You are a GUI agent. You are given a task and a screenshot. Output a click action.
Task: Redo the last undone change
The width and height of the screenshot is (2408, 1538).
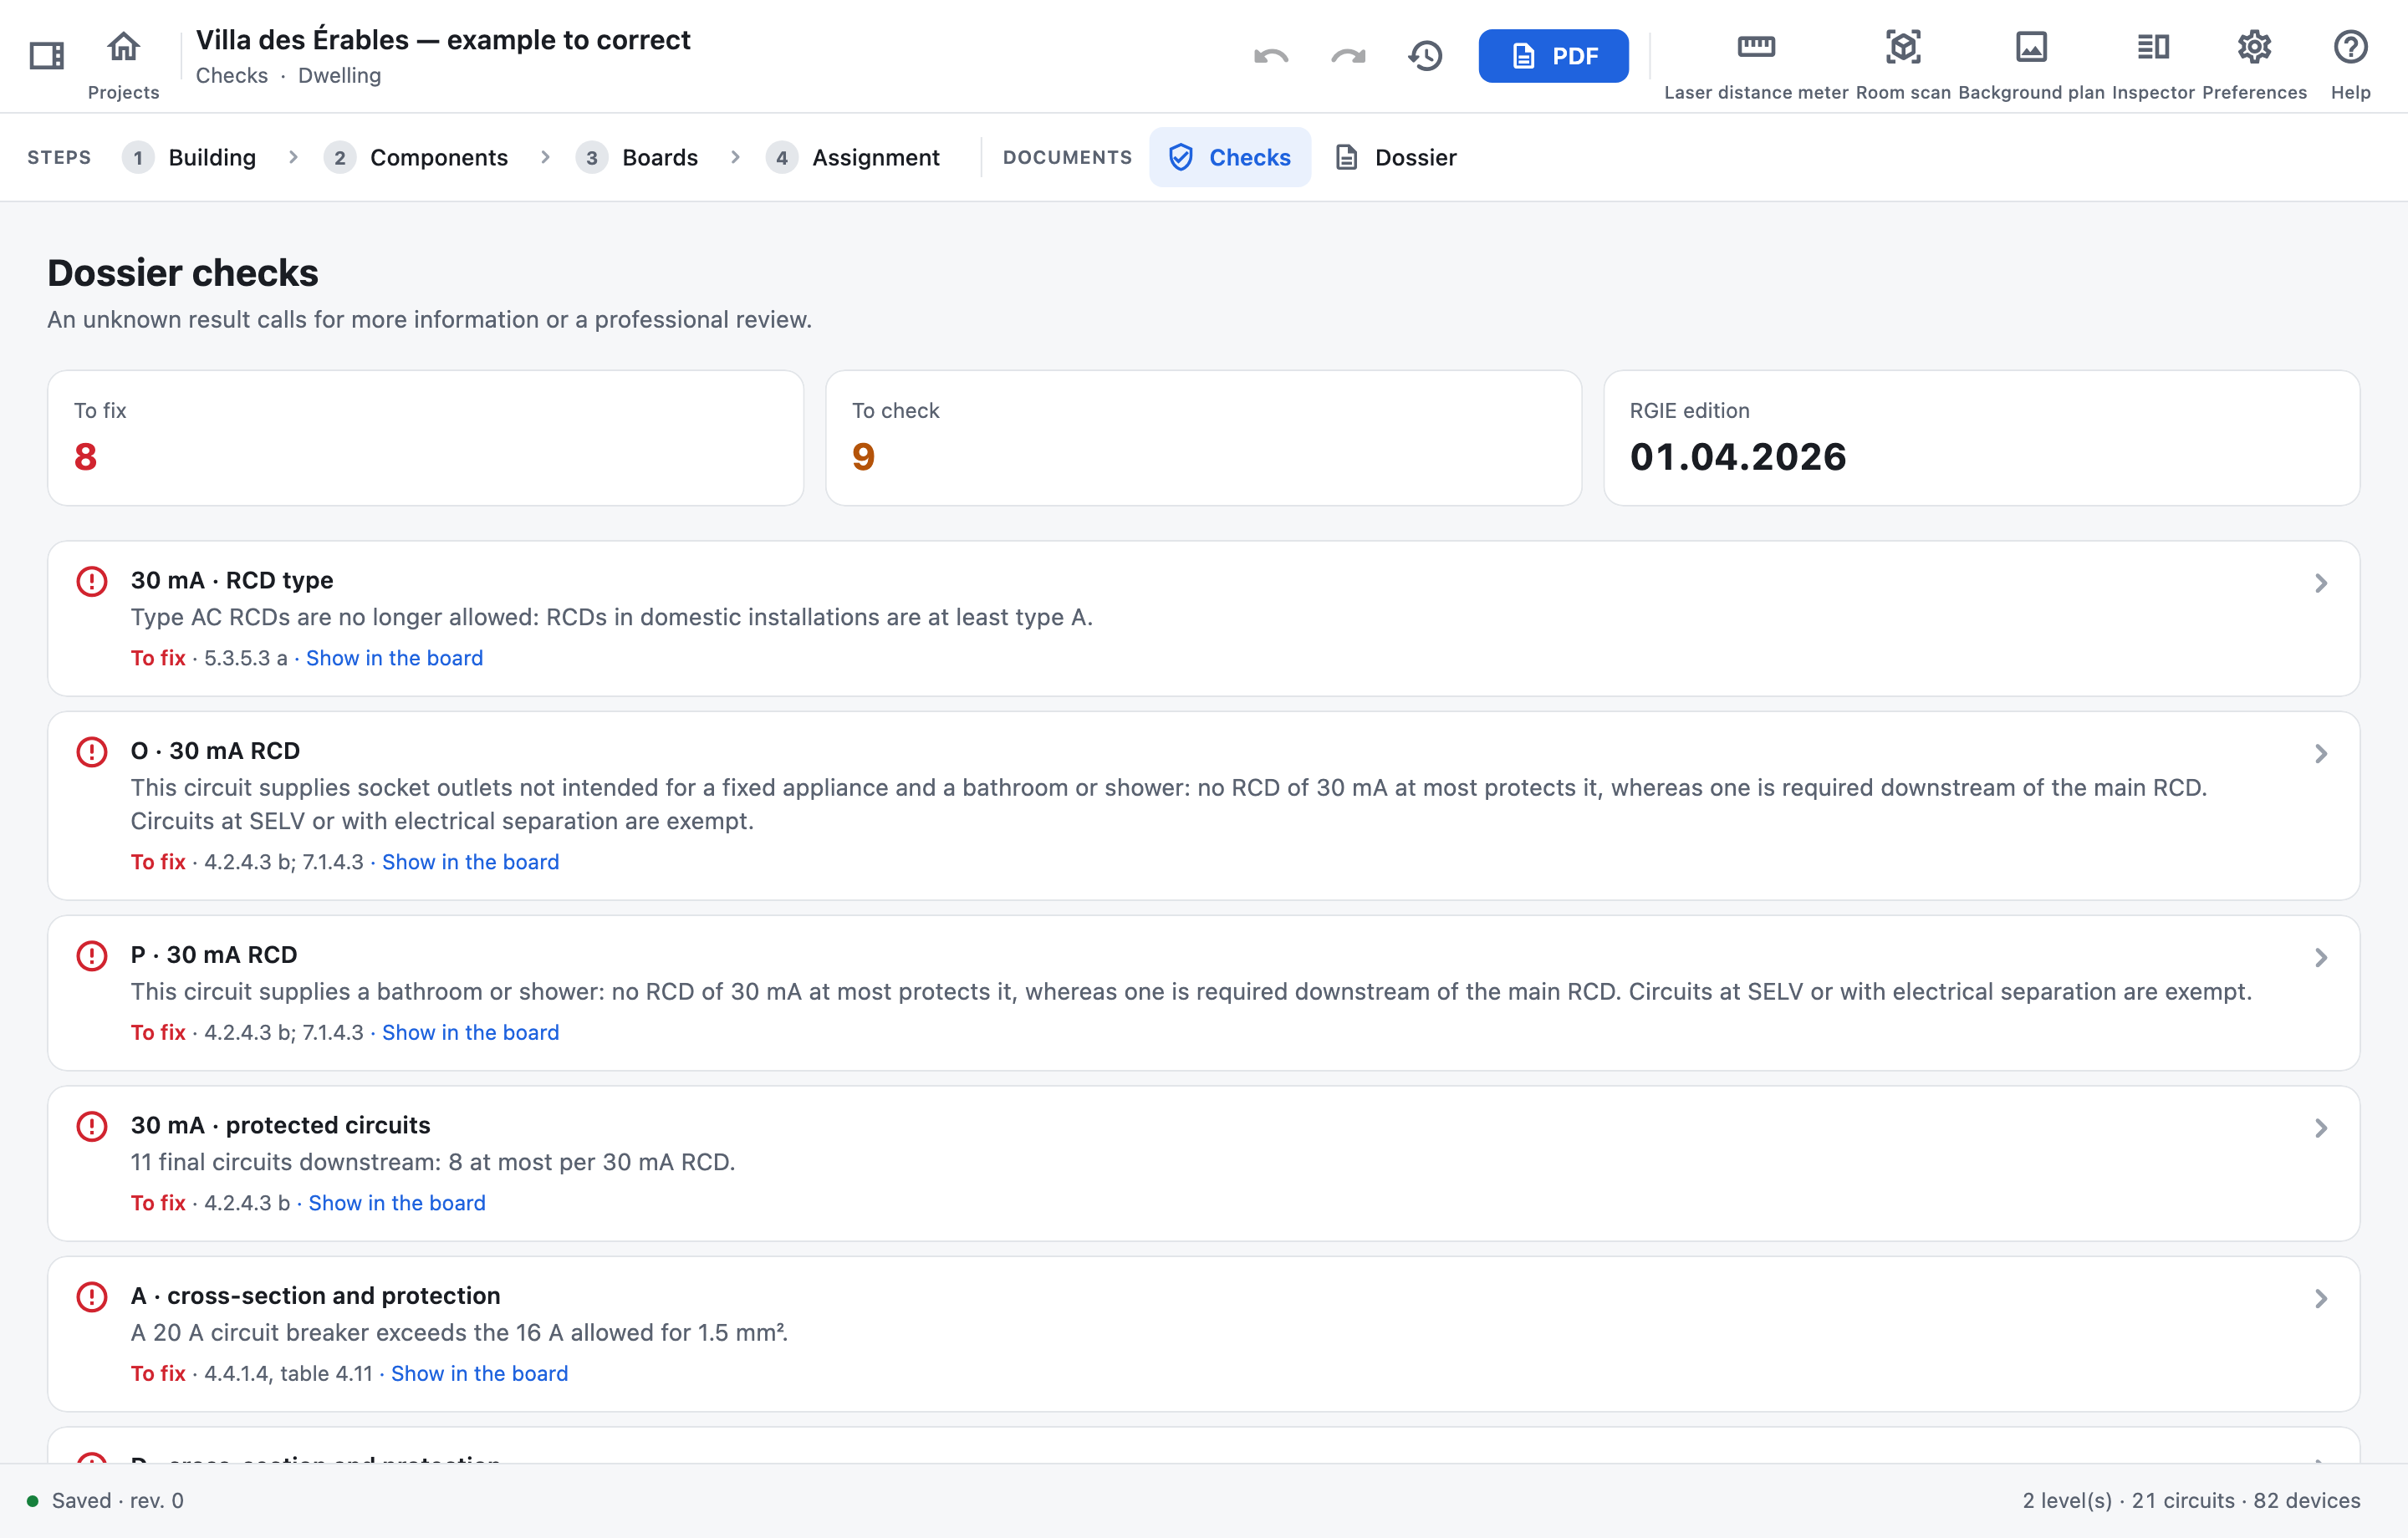pos(1348,56)
